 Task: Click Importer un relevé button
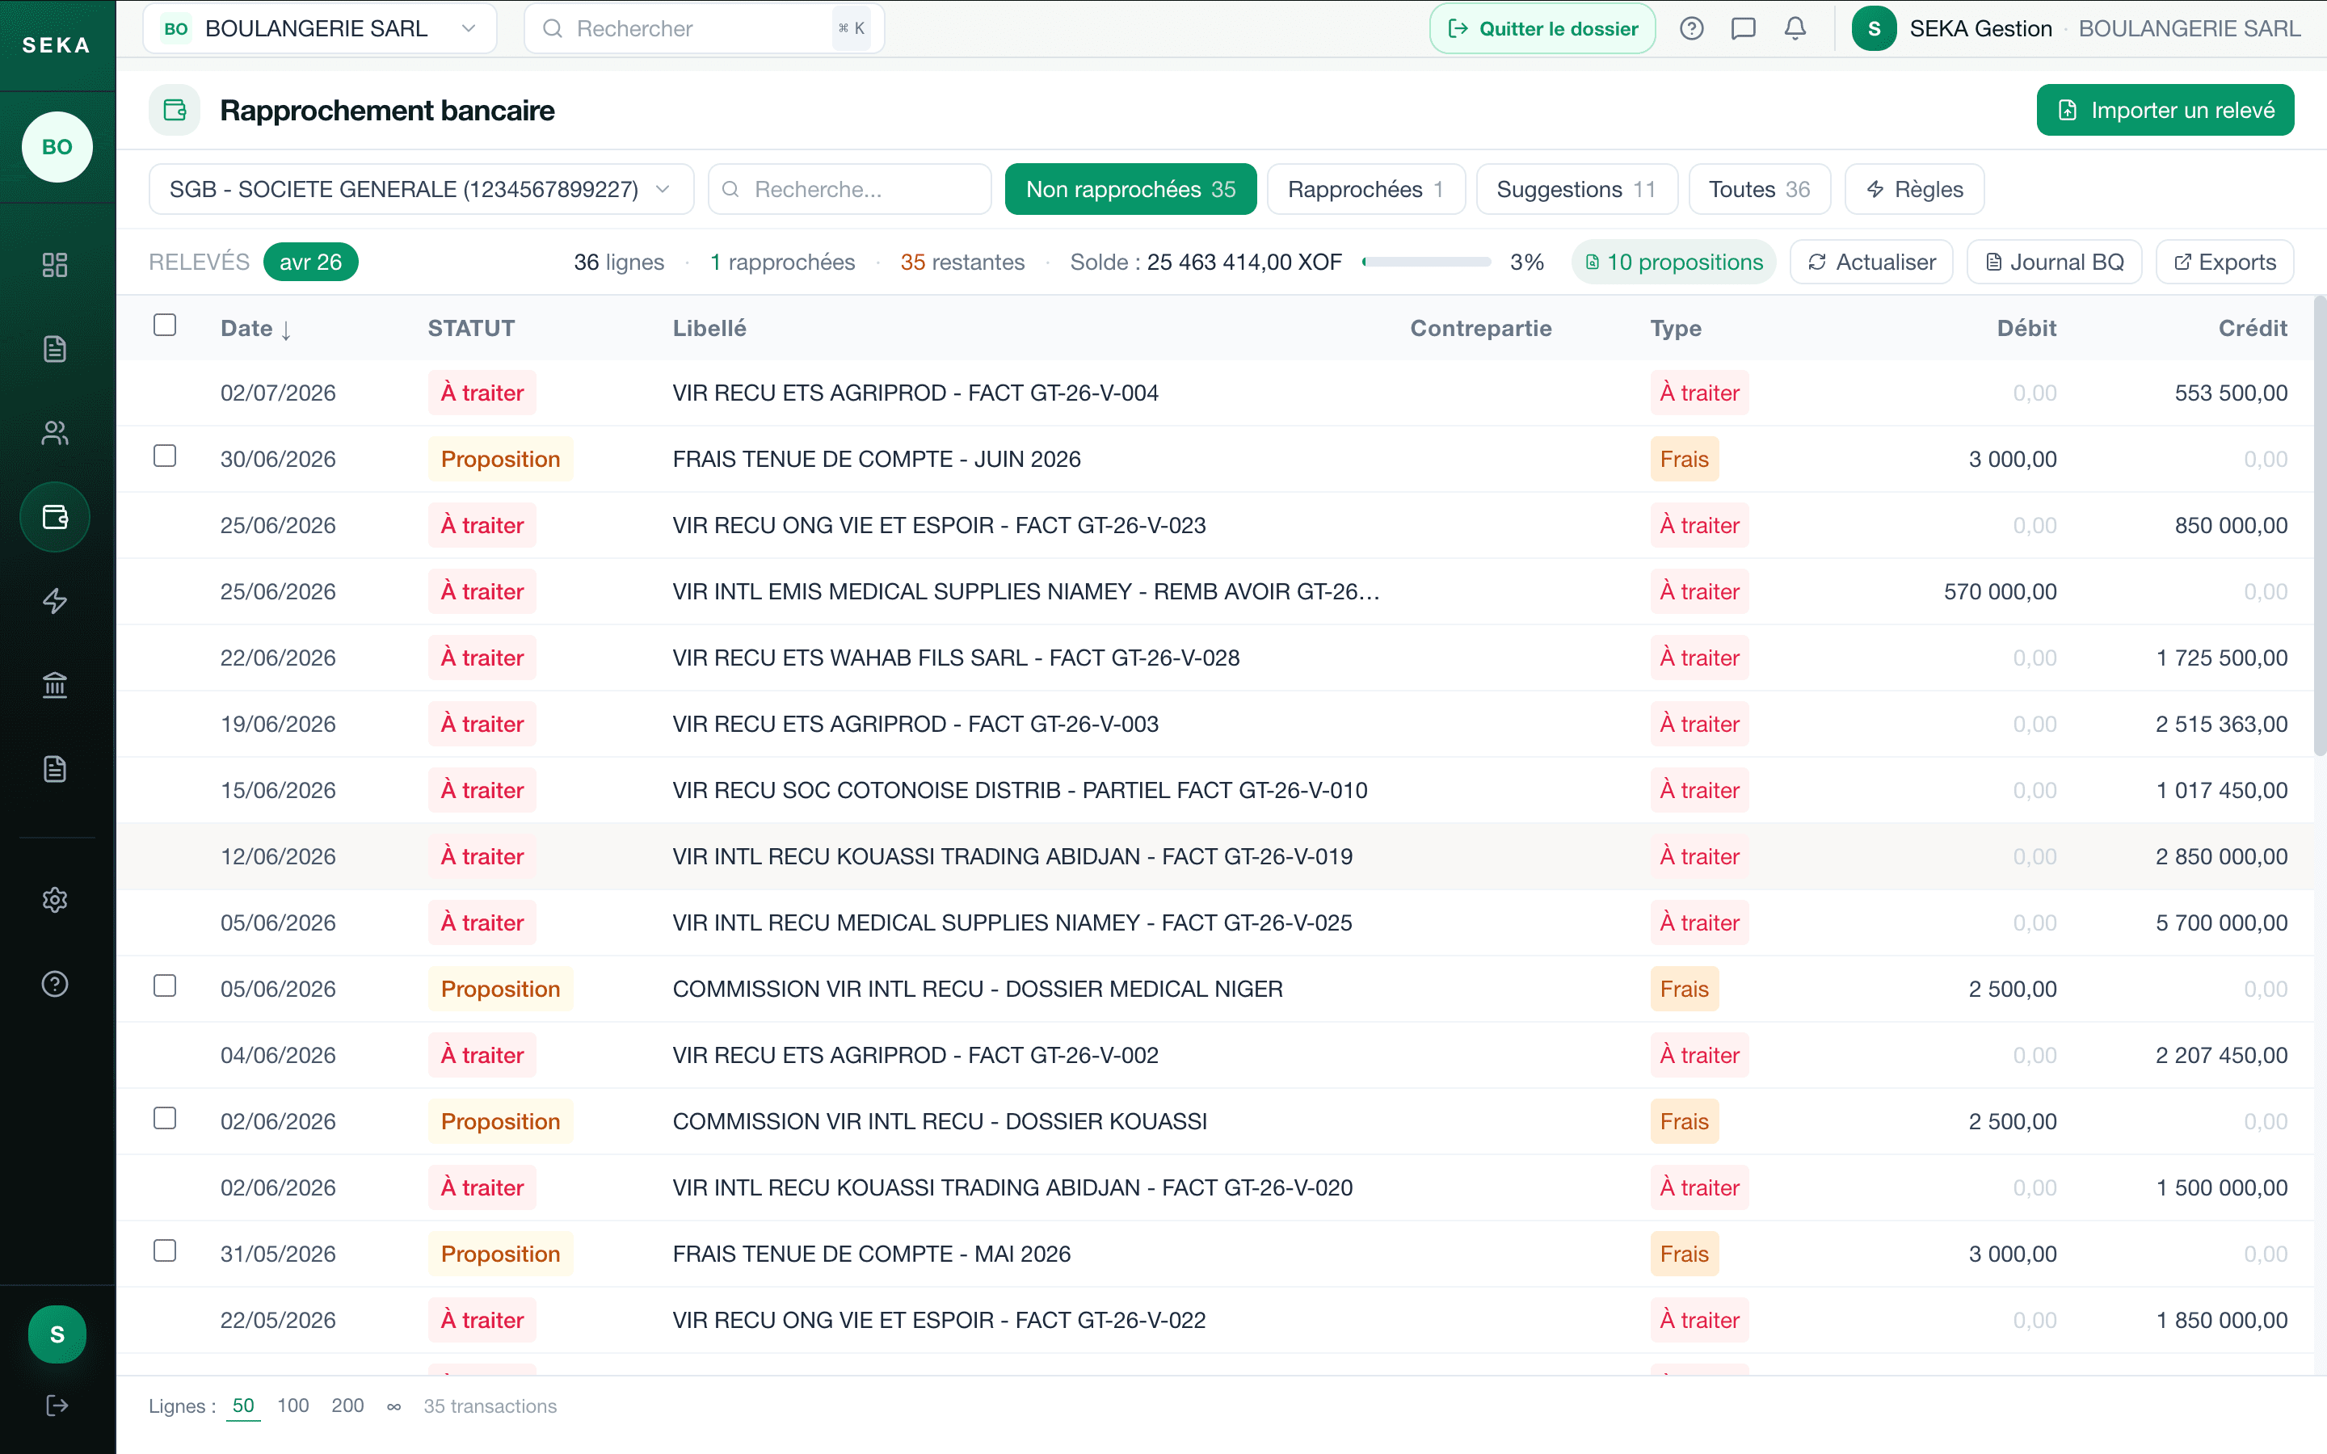(2165, 111)
